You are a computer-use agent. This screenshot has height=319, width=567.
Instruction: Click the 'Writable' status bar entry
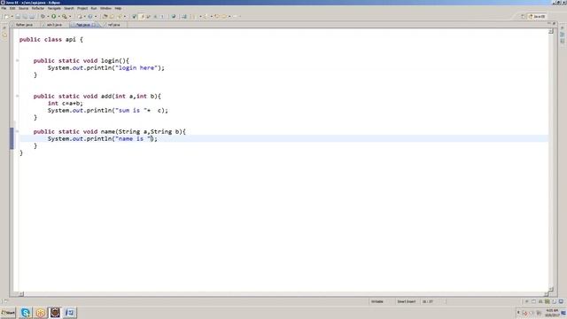click(377, 301)
